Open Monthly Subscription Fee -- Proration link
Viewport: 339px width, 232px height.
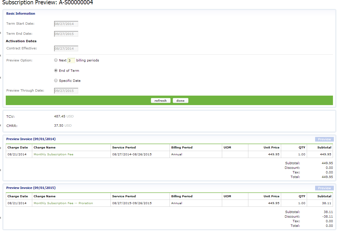[63, 203]
